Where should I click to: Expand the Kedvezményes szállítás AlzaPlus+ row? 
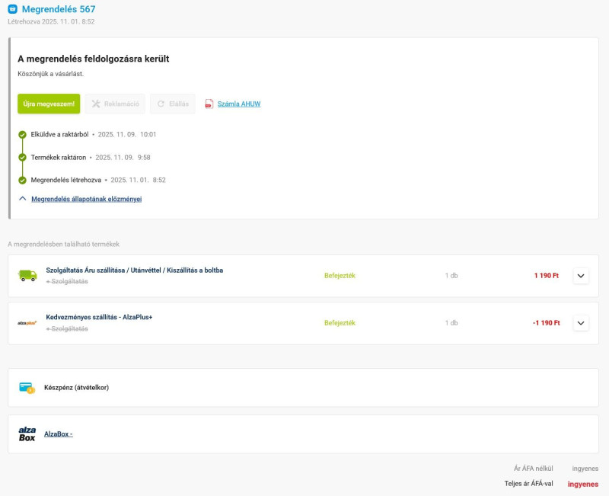(581, 323)
